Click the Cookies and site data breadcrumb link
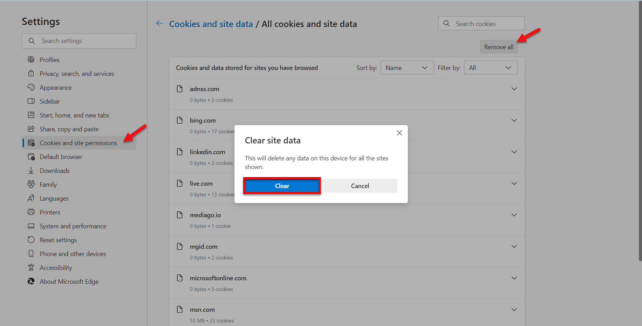Image resolution: width=642 pixels, height=326 pixels. click(x=211, y=24)
